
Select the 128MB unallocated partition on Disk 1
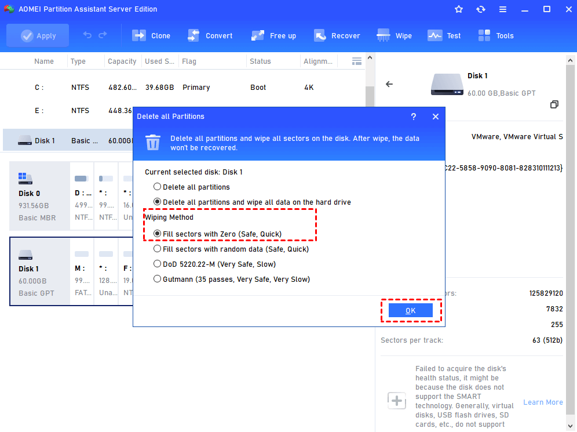[x=106, y=272]
